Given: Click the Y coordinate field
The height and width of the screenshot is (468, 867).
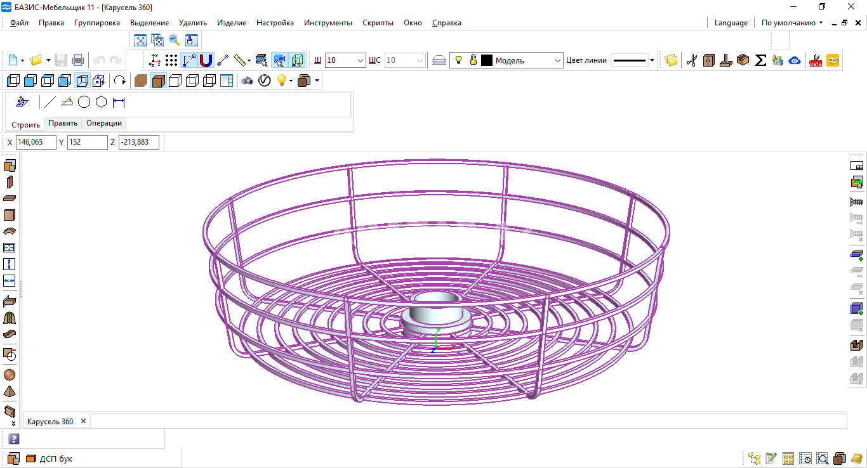Looking at the screenshot, I should (x=88, y=142).
